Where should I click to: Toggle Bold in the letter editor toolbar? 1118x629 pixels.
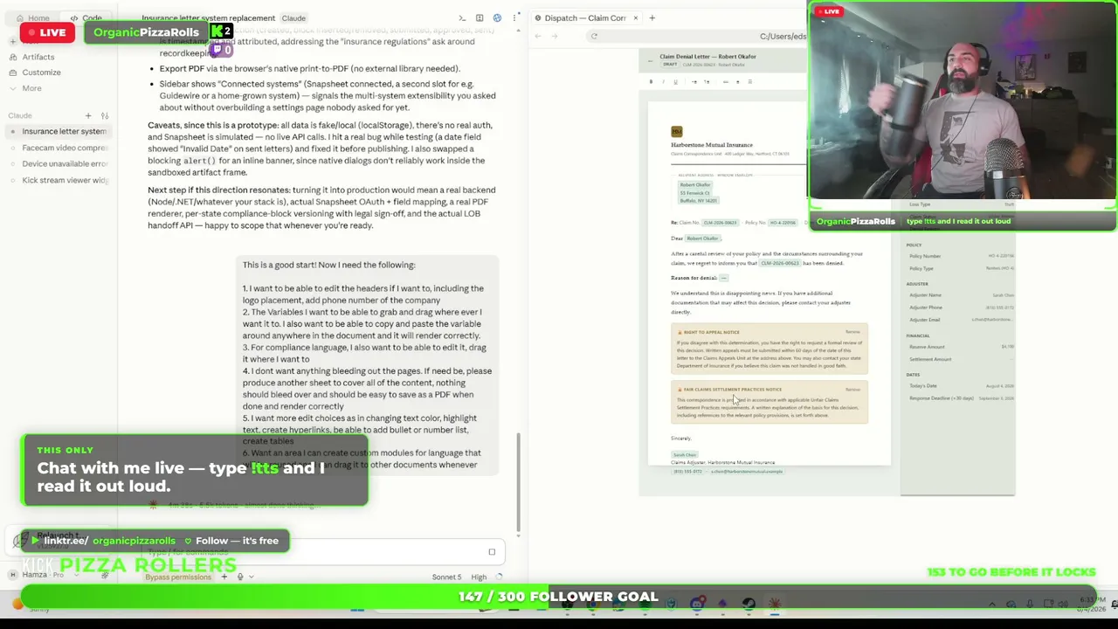[x=651, y=81]
